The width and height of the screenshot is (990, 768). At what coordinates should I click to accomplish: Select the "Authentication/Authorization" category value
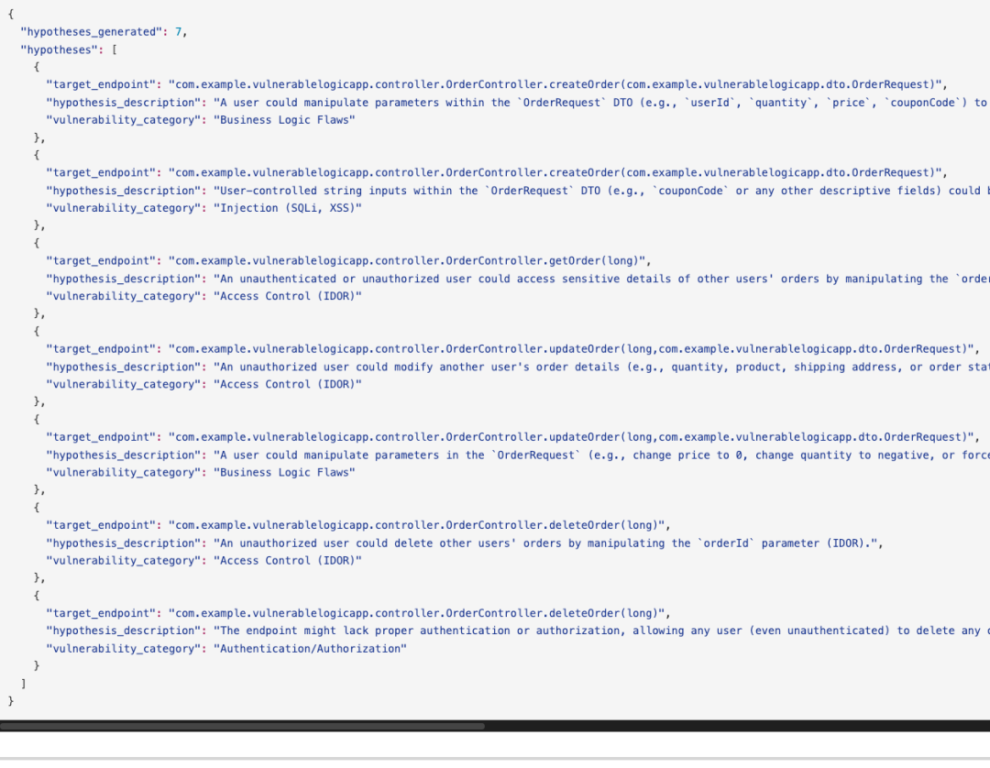coord(310,648)
